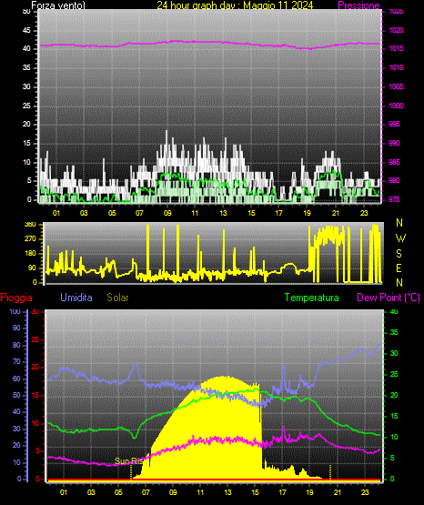Viewport: 424px width, 505px height.
Task: Click the blue humidity axis value 60
Action: coord(16,379)
